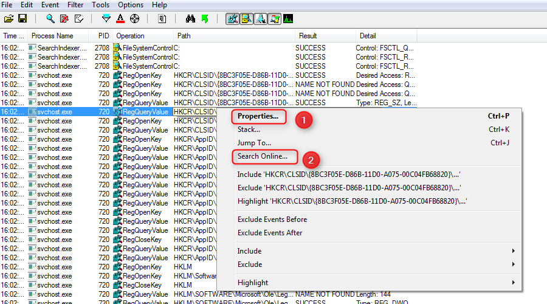Toggle the Autoscroll toolbar icon

click(x=64, y=19)
